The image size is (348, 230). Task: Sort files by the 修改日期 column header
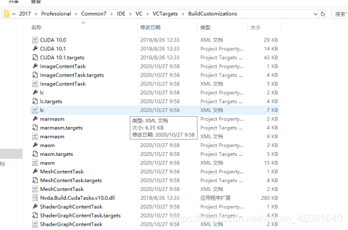coord(150,27)
